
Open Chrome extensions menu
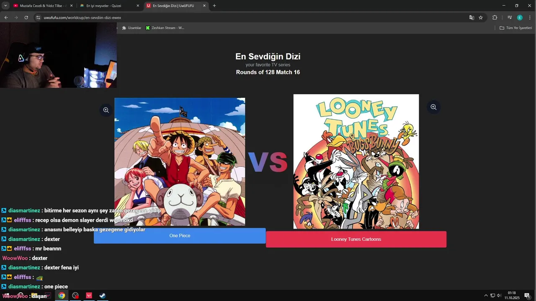[x=495, y=18]
